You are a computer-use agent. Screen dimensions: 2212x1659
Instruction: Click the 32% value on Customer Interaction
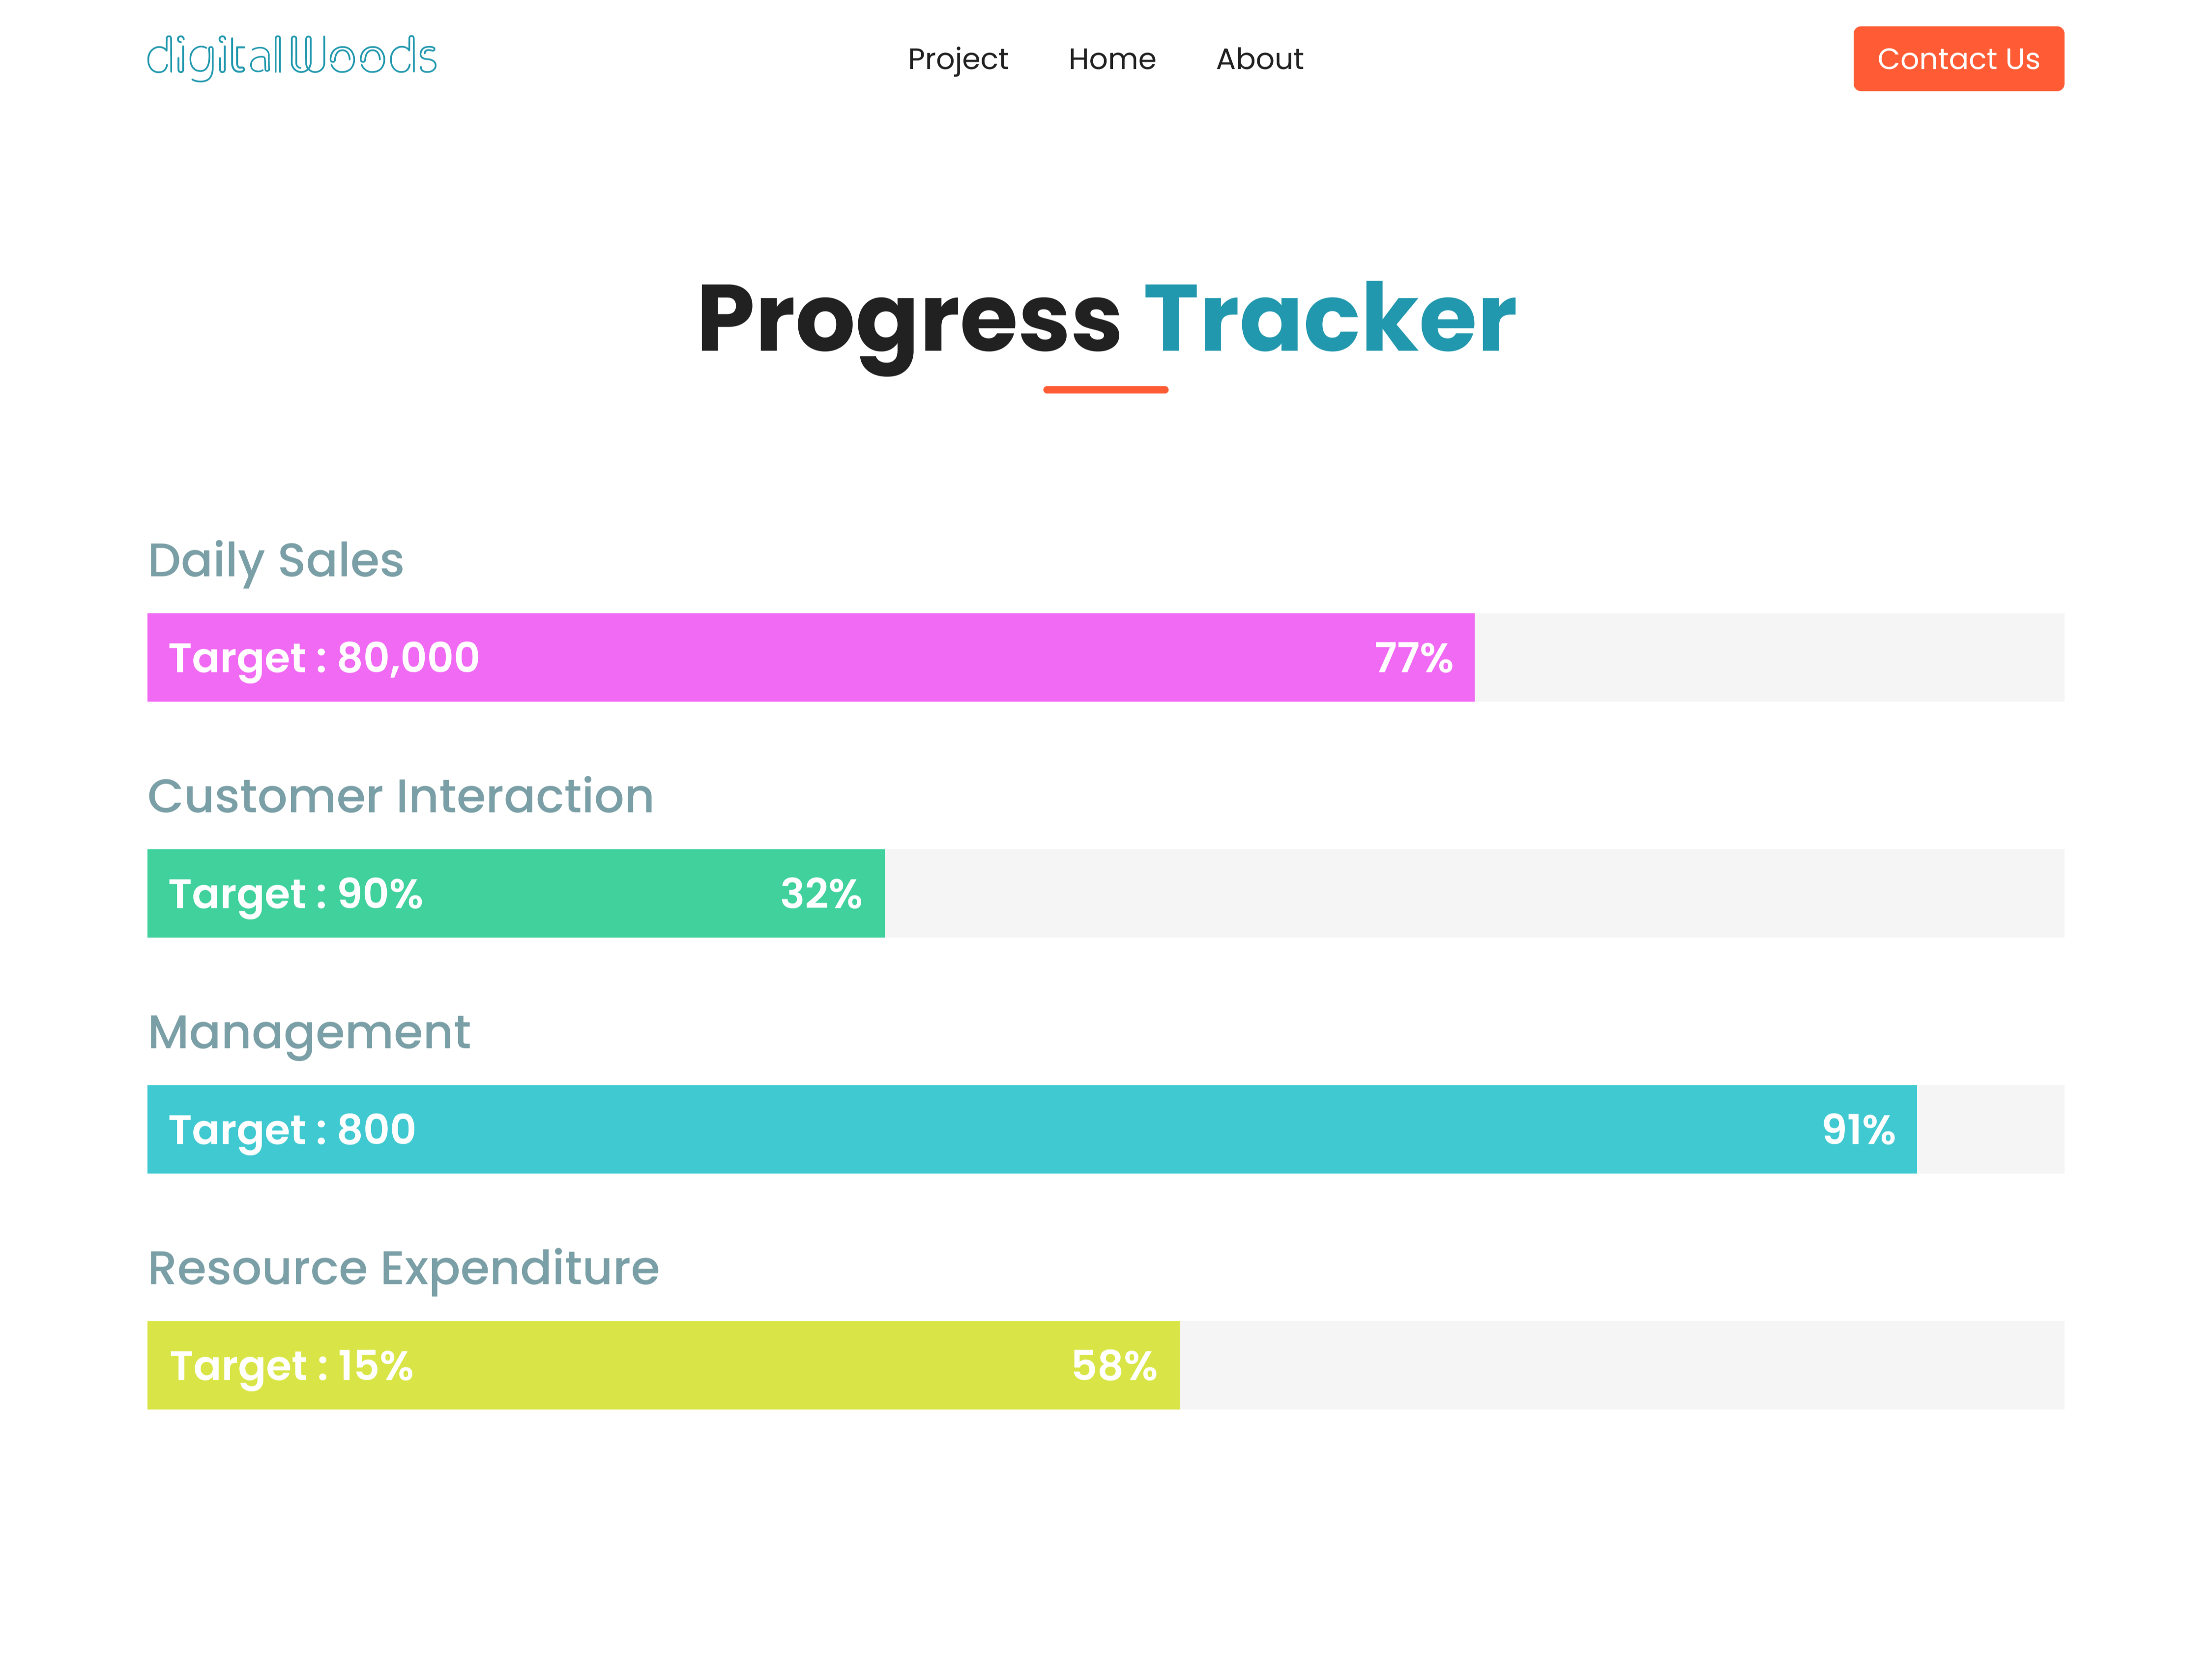point(820,893)
